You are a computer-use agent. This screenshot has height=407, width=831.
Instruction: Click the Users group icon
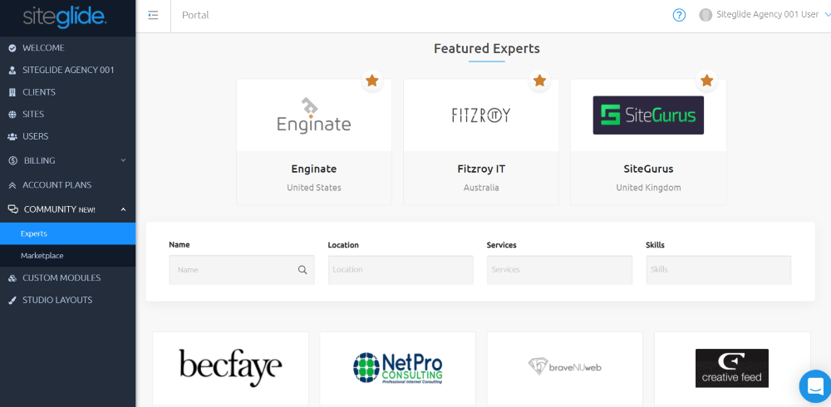pos(12,137)
